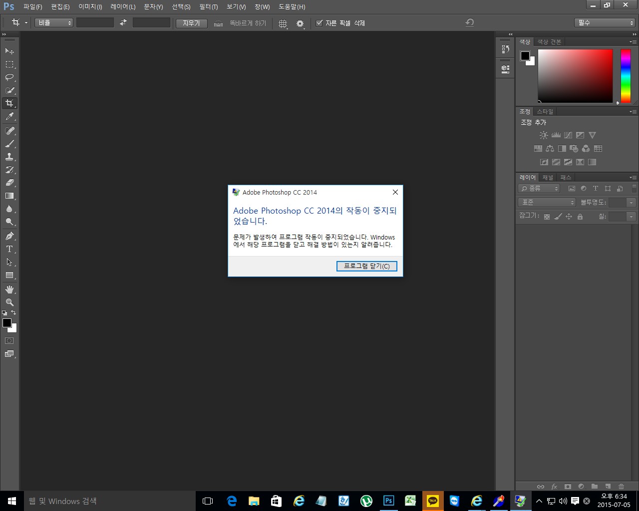Swap foreground and background colors

point(13,312)
